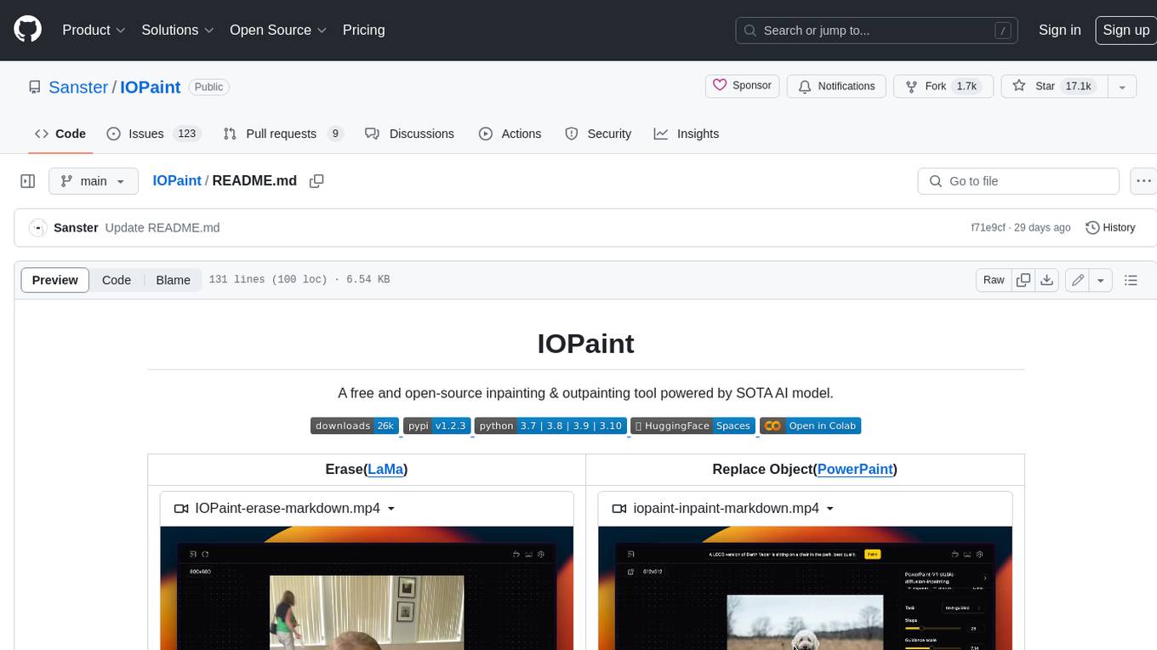The height and width of the screenshot is (650, 1157).
Task: Play the erase demo video
Action: pyautogui.click(x=367, y=588)
